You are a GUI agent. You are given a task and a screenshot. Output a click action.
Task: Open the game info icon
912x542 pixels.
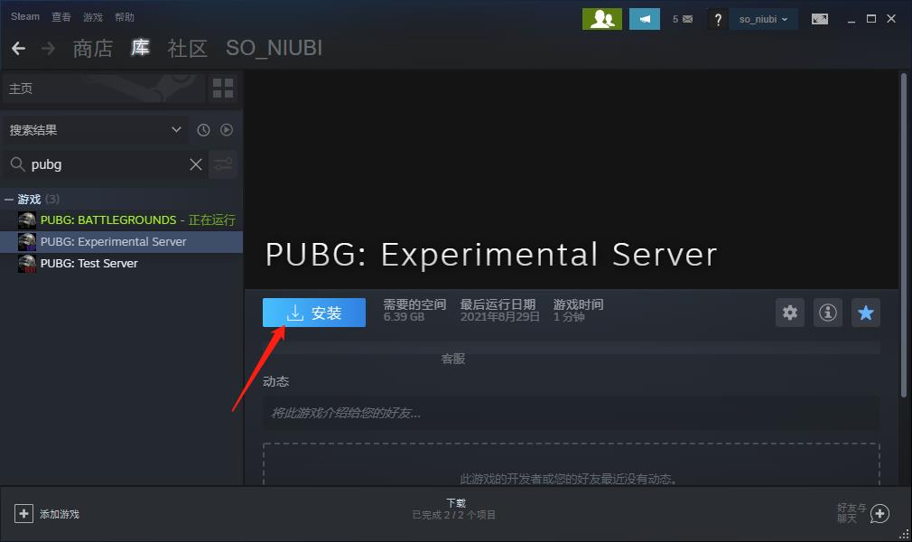pos(828,313)
